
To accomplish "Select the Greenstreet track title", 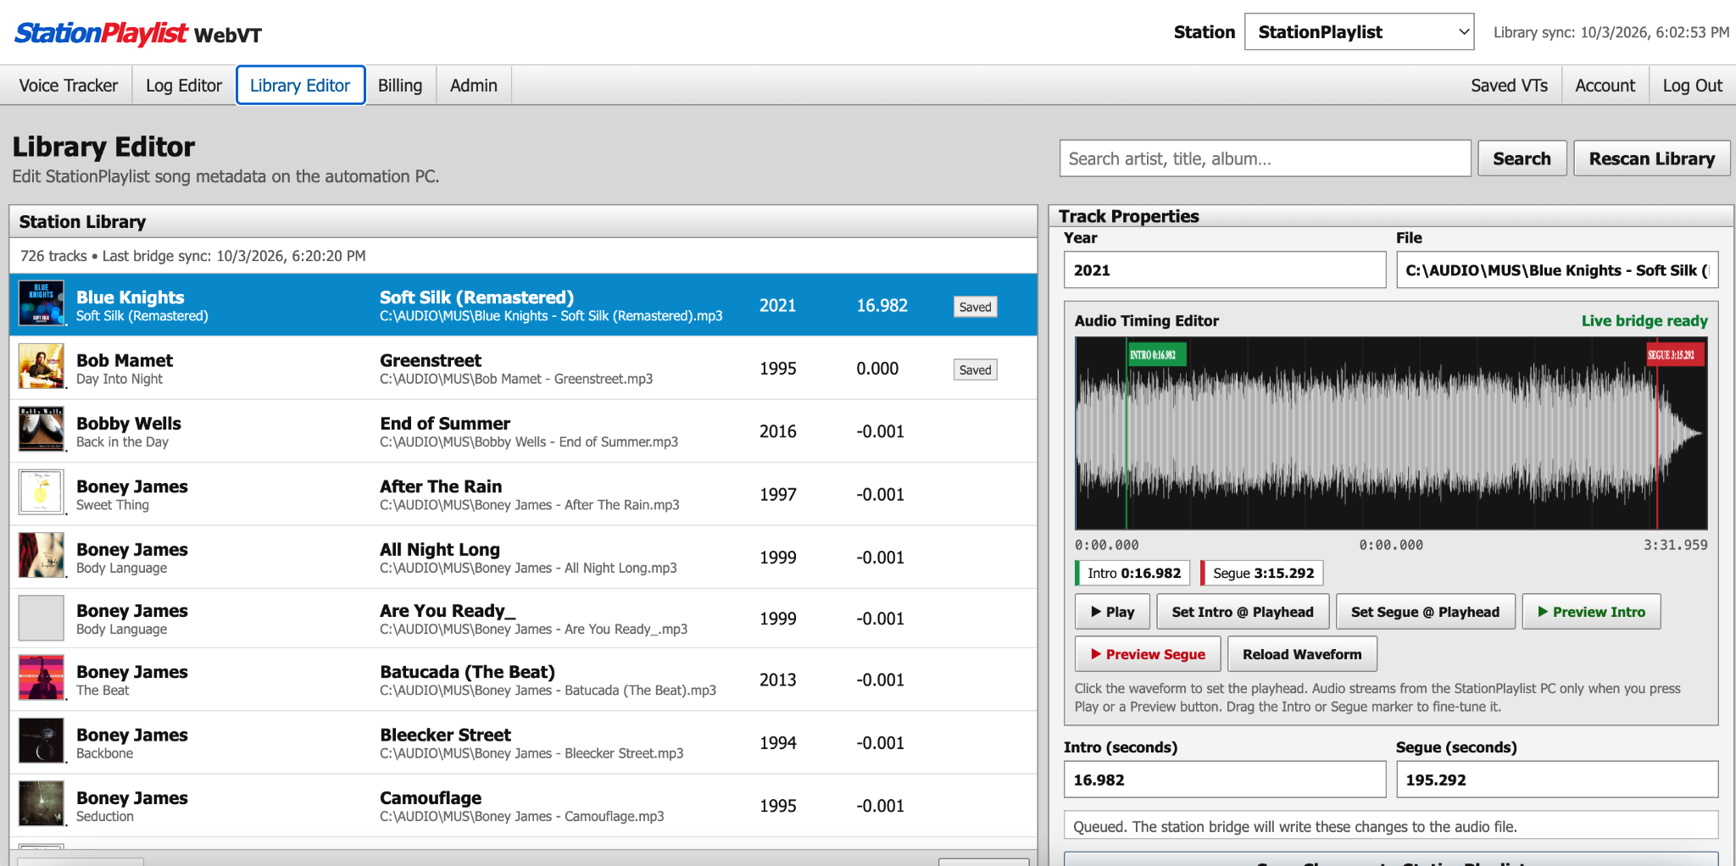I will pyautogui.click(x=430, y=360).
